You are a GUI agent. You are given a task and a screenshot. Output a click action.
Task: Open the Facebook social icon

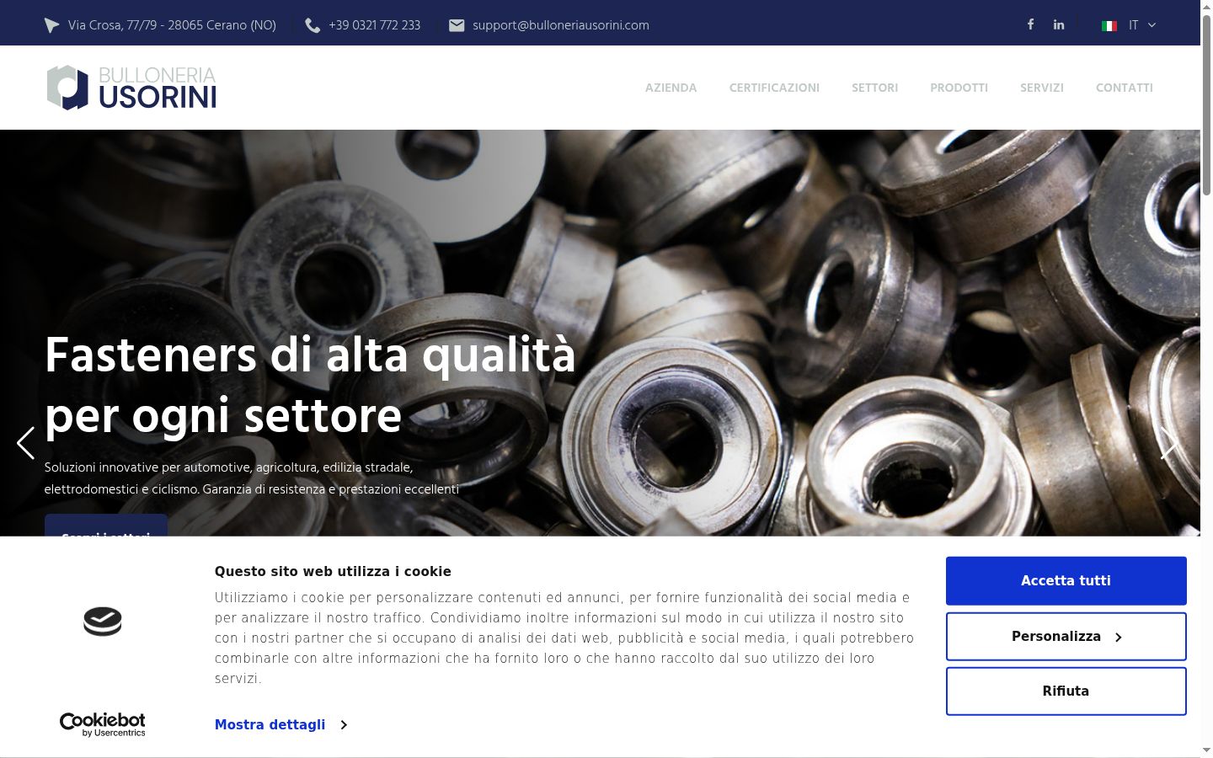coord(1030,24)
